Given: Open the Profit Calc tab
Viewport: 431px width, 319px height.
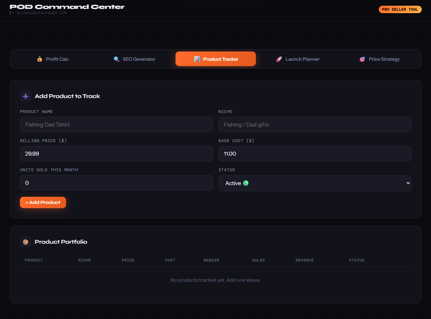Looking at the screenshot, I should click(53, 59).
